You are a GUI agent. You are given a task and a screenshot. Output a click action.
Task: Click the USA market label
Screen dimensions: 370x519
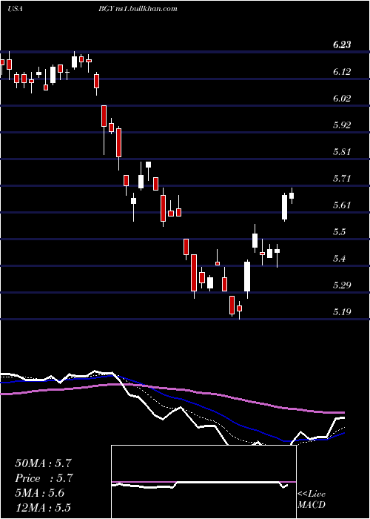15,9
